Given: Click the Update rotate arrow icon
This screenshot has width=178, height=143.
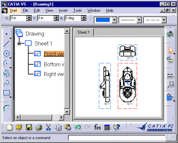Looking at the screenshot, I should click(x=170, y=59).
